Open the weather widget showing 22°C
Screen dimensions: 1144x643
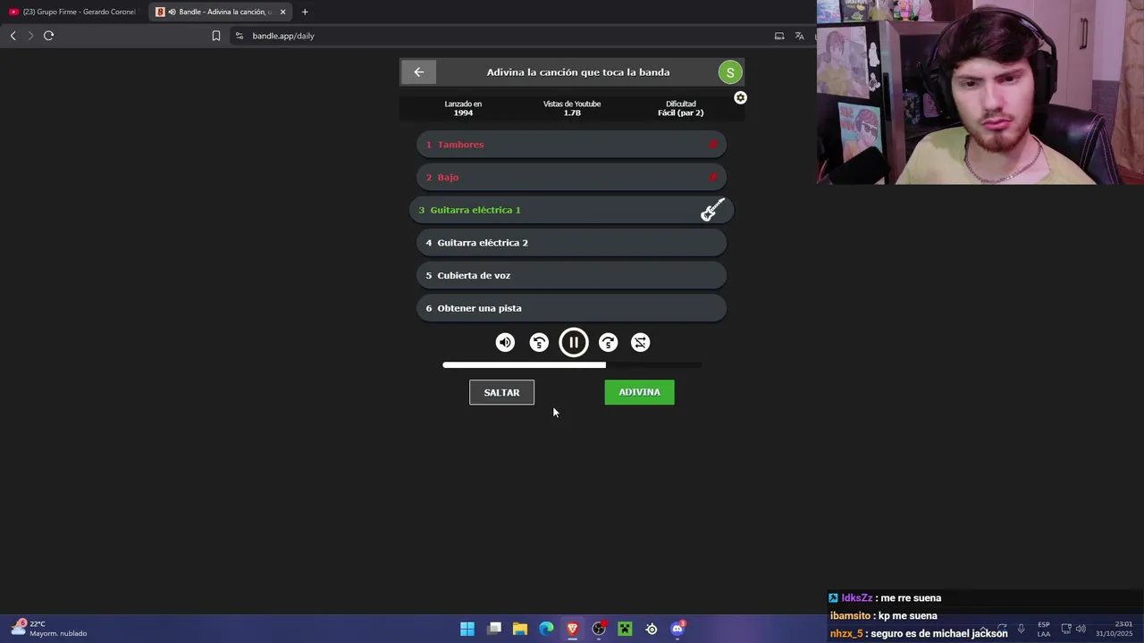[x=49, y=629]
